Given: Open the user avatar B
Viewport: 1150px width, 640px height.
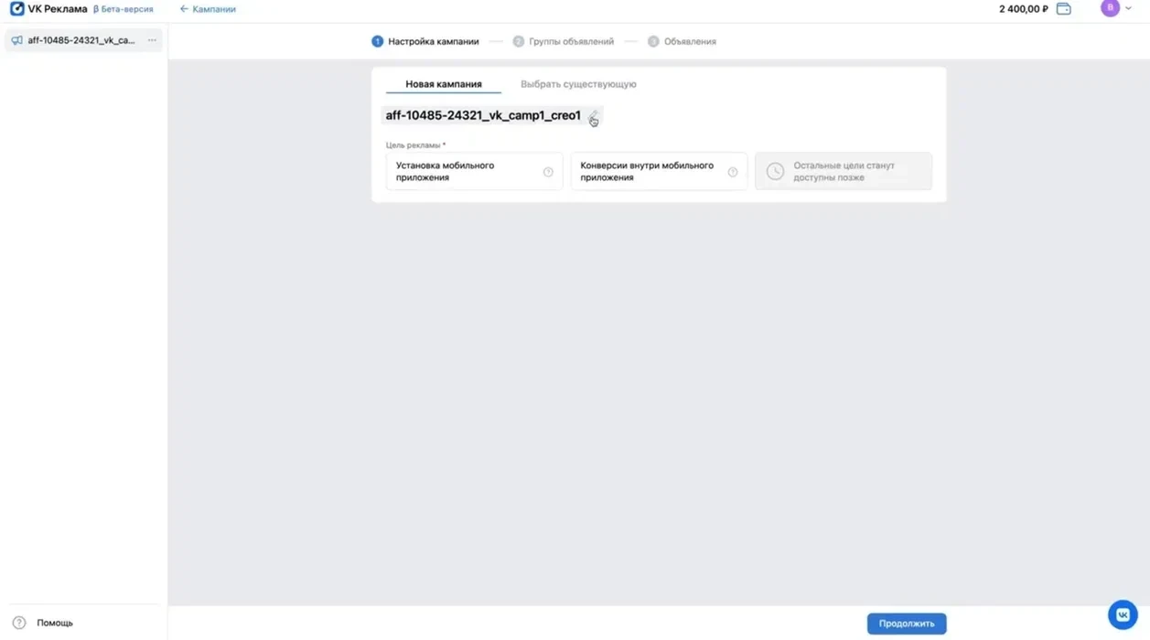Looking at the screenshot, I should [x=1110, y=8].
